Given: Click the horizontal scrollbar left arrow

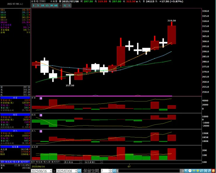Looking at the screenshot, I should (x=117, y=171).
